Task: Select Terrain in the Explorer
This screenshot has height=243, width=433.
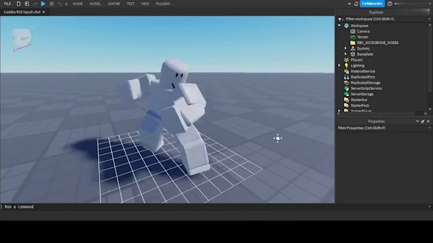Action: tap(362, 38)
